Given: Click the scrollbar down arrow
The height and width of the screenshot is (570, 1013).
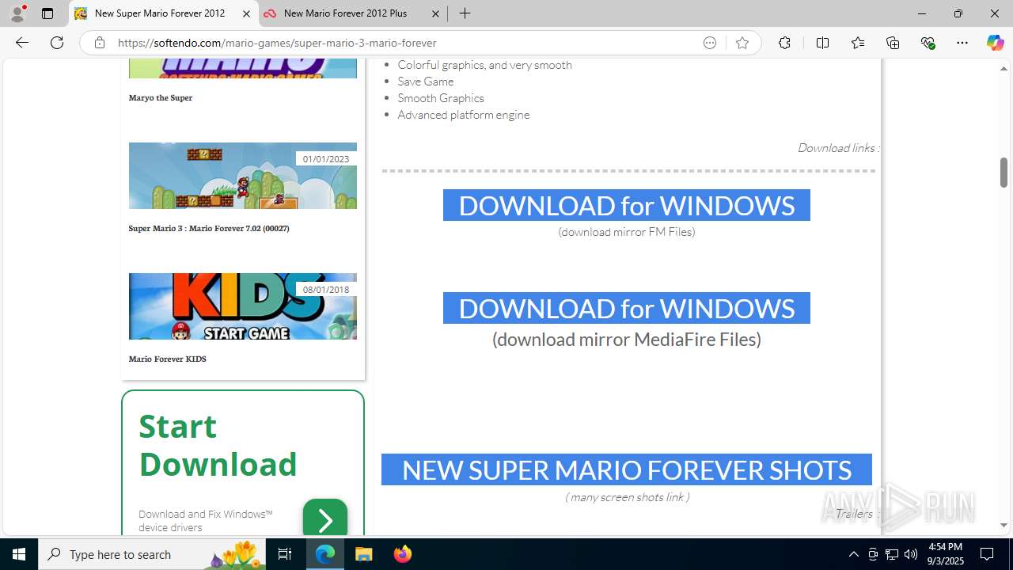Looking at the screenshot, I should coord(1004,525).
